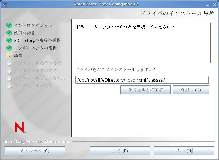Click the Roles Based Provisioning Module title

(x=106, y=4)
